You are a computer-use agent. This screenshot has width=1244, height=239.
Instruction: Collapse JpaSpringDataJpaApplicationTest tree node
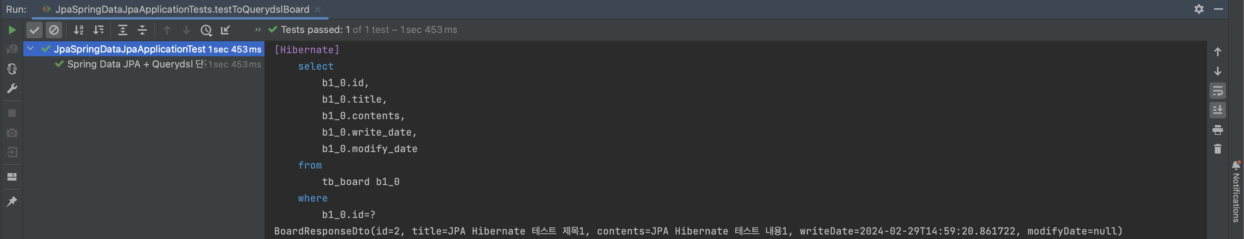point(30,49)
